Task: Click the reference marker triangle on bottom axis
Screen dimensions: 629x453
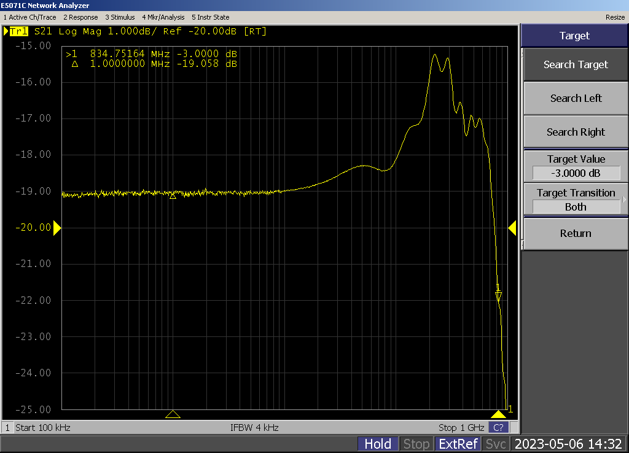Action: (x=173, y=414)
